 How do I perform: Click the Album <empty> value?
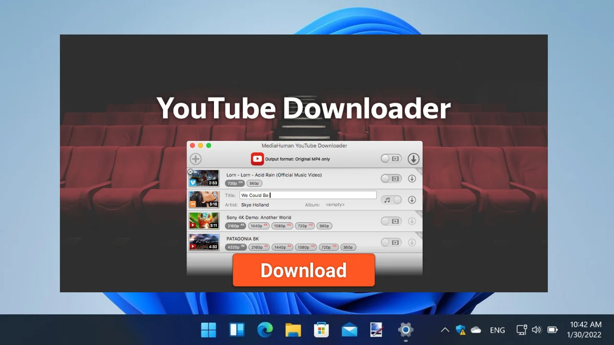pos(335,205)
